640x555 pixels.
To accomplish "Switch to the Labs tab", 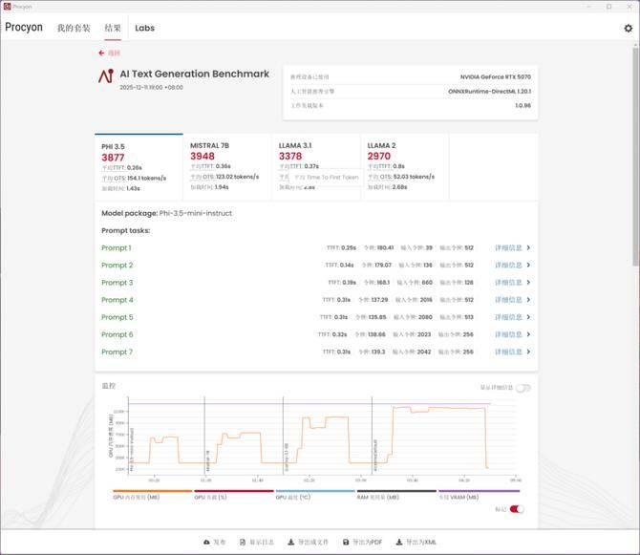I will (x=144, y=28).
